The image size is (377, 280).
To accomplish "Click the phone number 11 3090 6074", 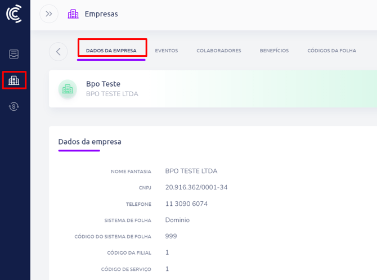I will click(186, 204).
